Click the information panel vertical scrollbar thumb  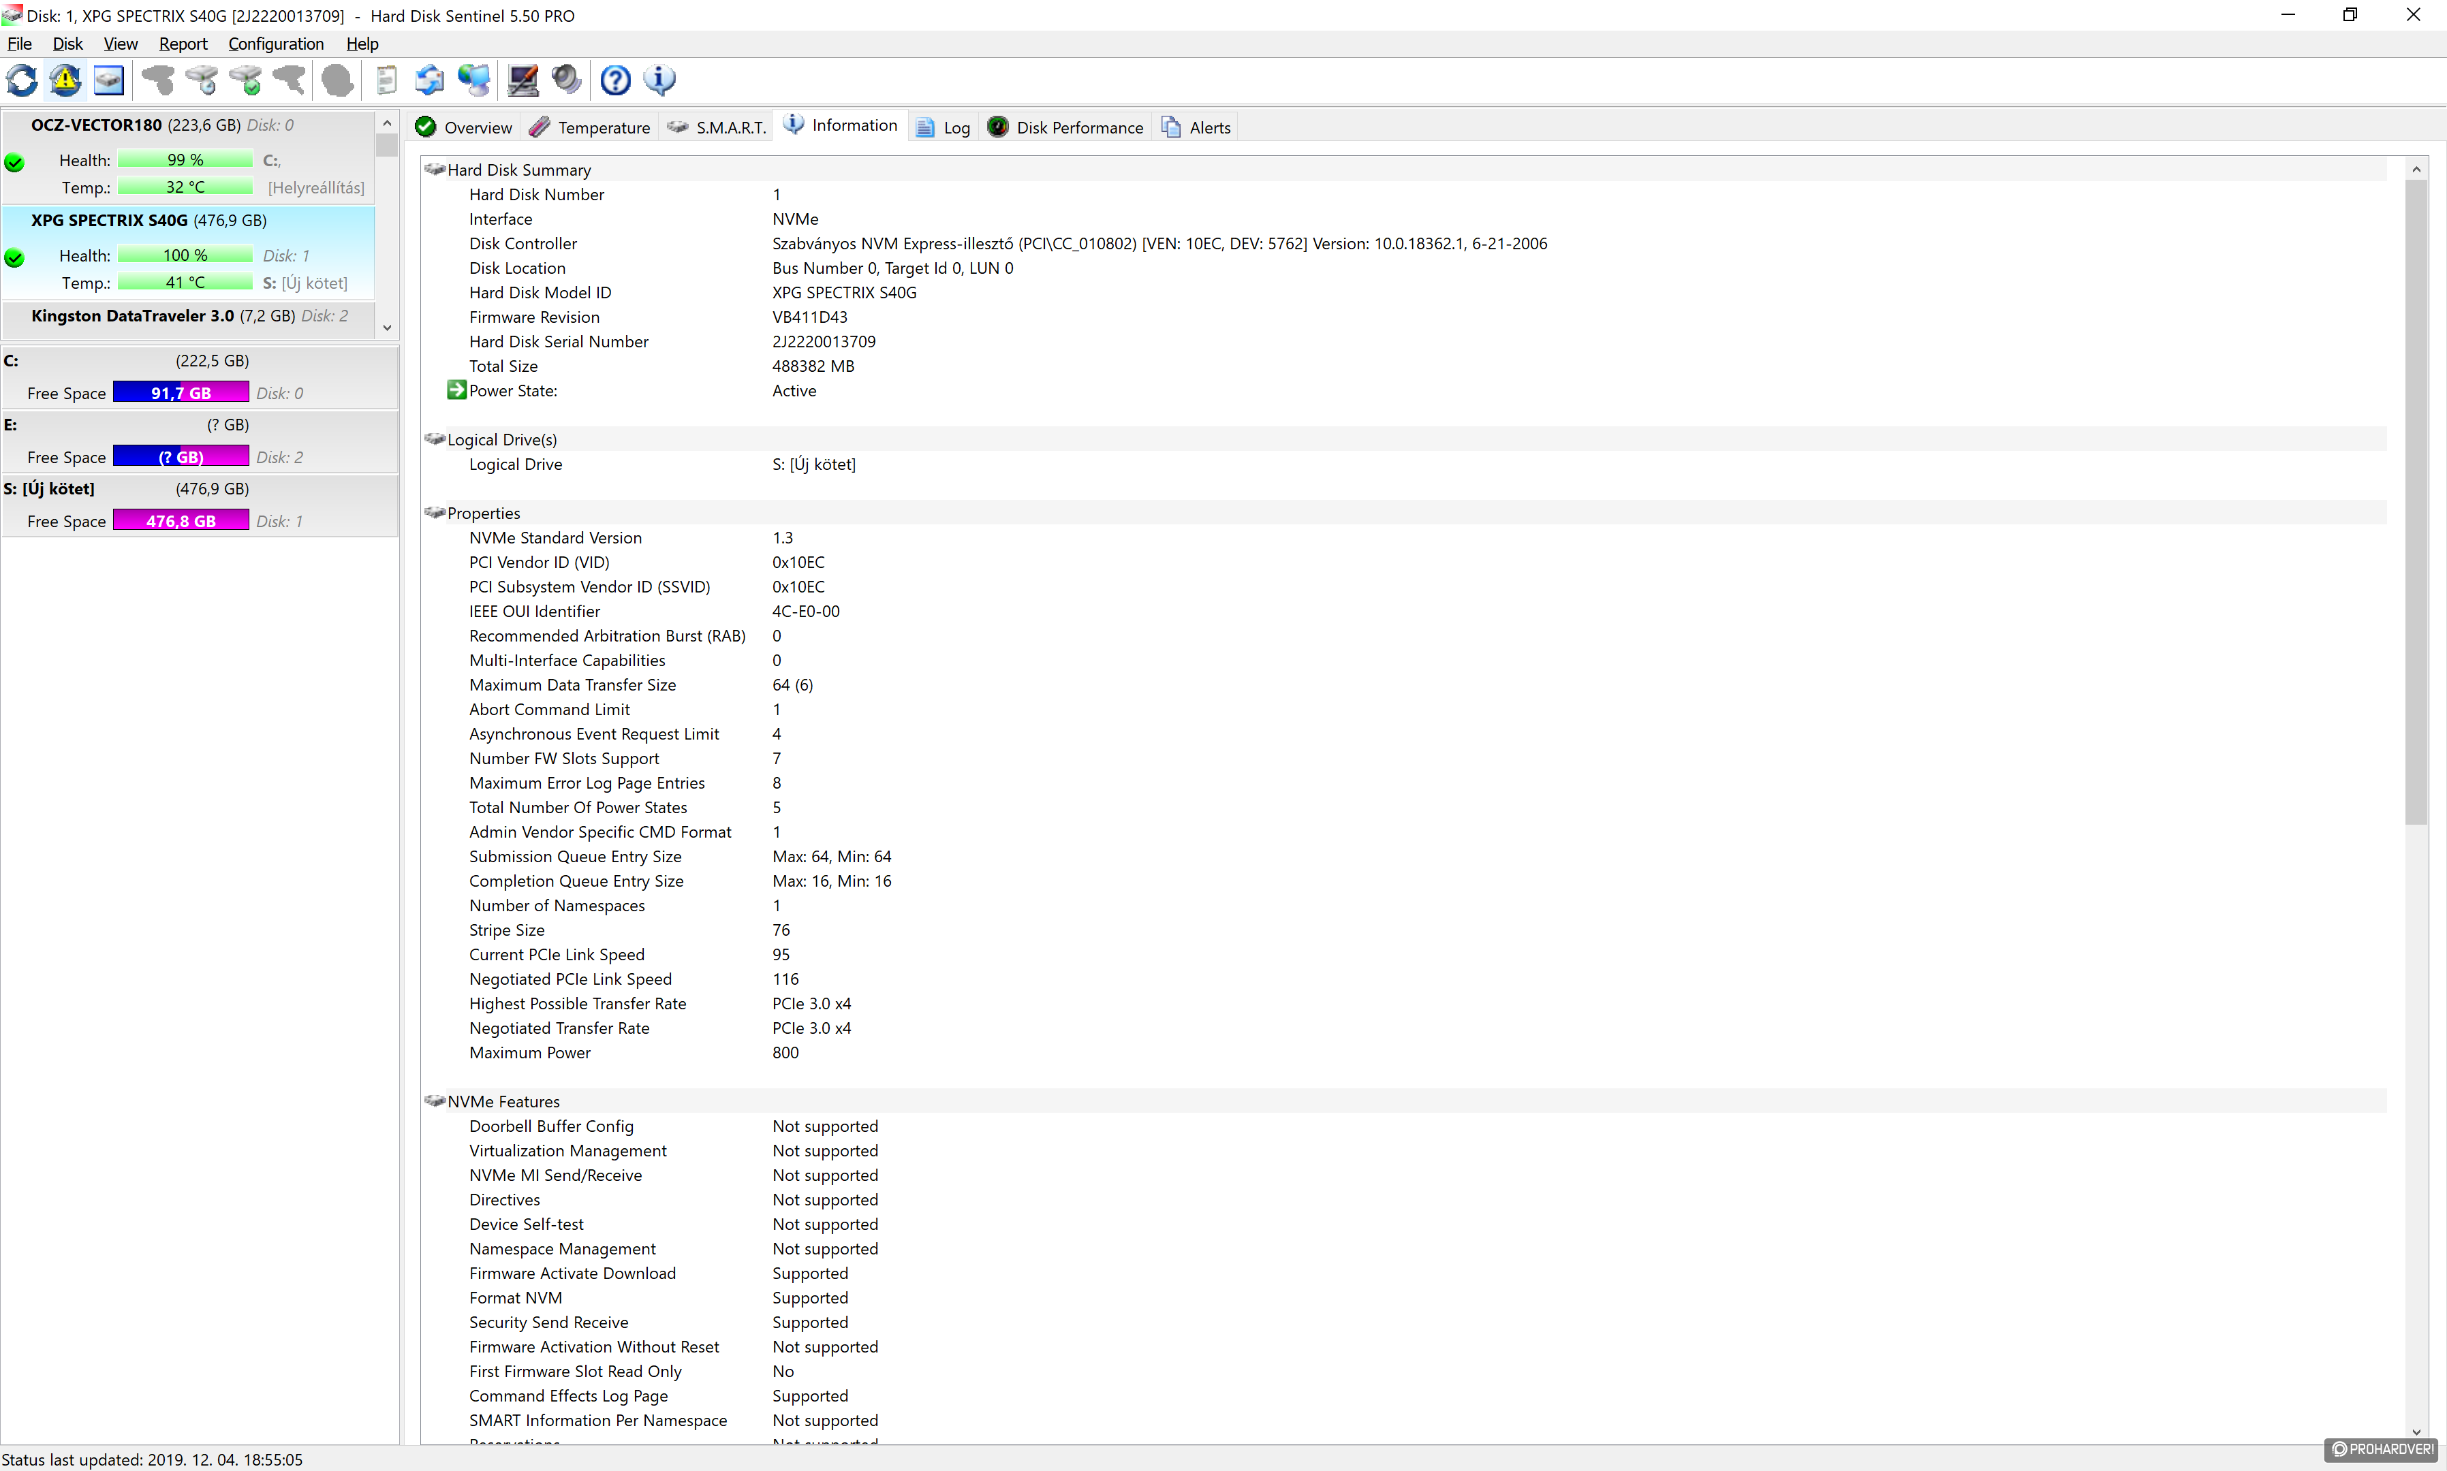click(2416, 501)
